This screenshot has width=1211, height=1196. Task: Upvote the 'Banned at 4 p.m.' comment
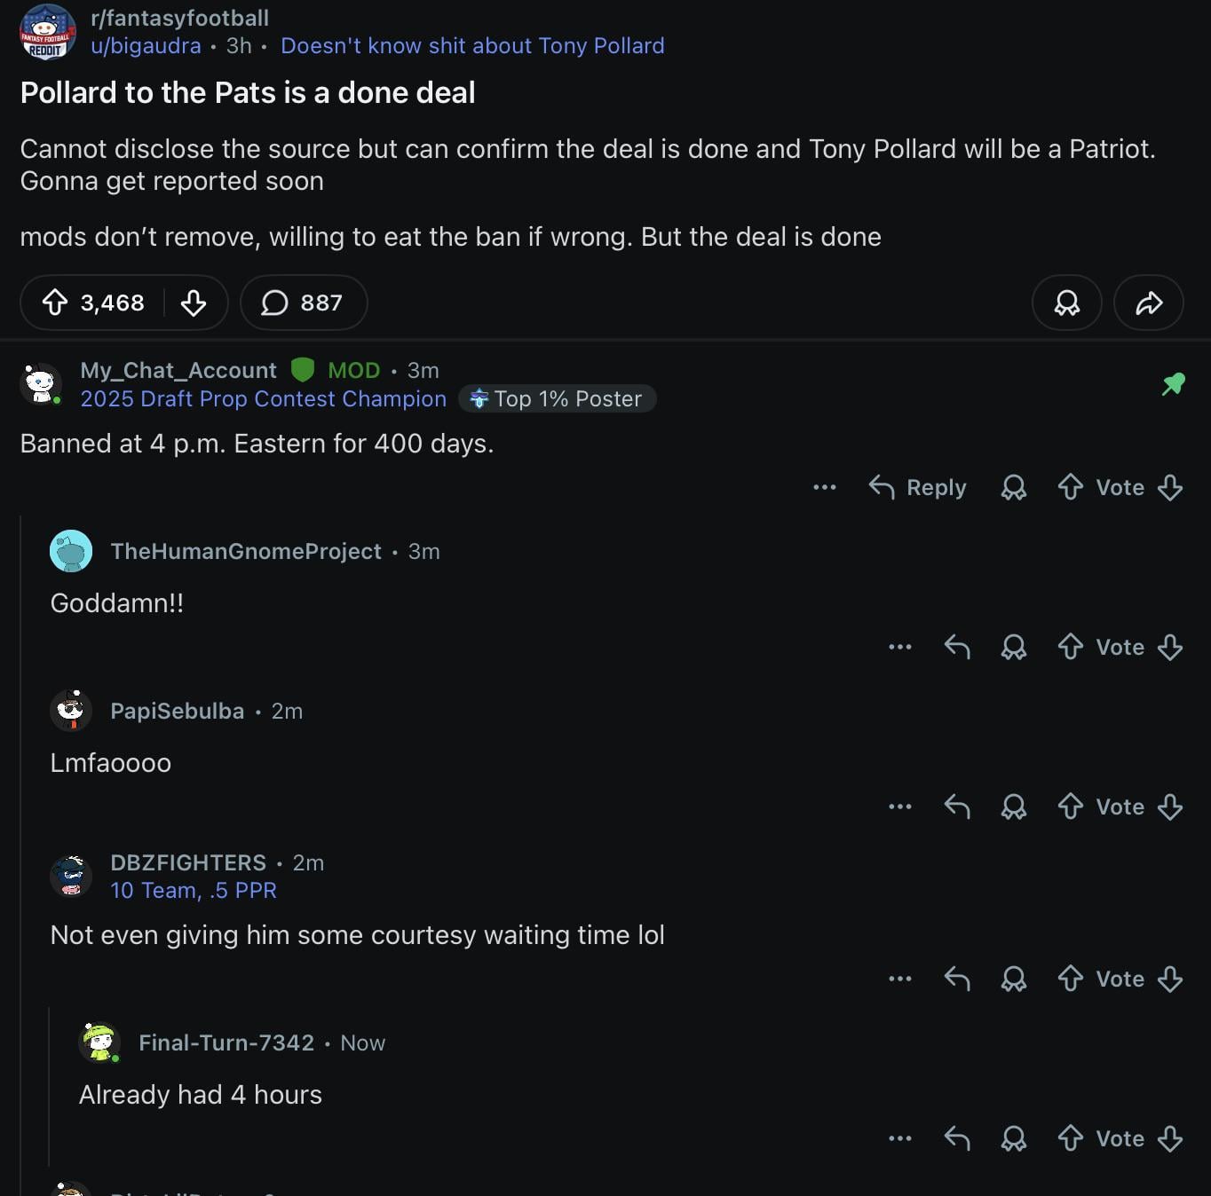[x=1071, y=487]
